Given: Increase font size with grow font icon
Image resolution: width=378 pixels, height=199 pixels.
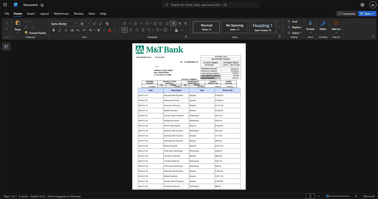Looking at the screenshot, I should (95, 24).
